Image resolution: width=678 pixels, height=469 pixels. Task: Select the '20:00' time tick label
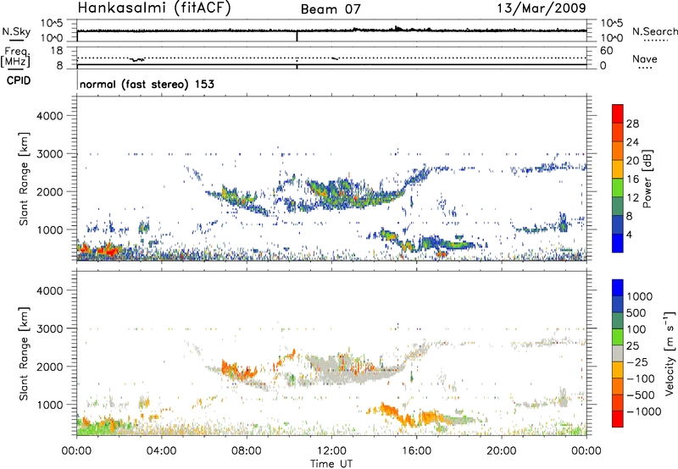point(501,451)
